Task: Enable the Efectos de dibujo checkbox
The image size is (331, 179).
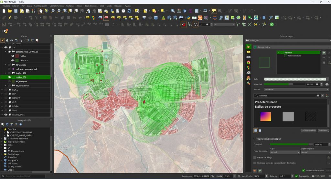Action: click(x=255, y=157)
